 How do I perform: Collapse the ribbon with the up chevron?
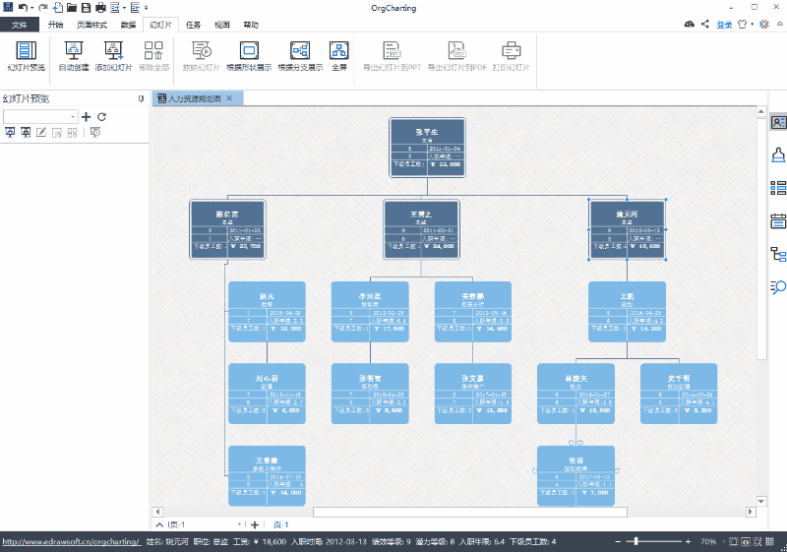click(x=780, y=24)
